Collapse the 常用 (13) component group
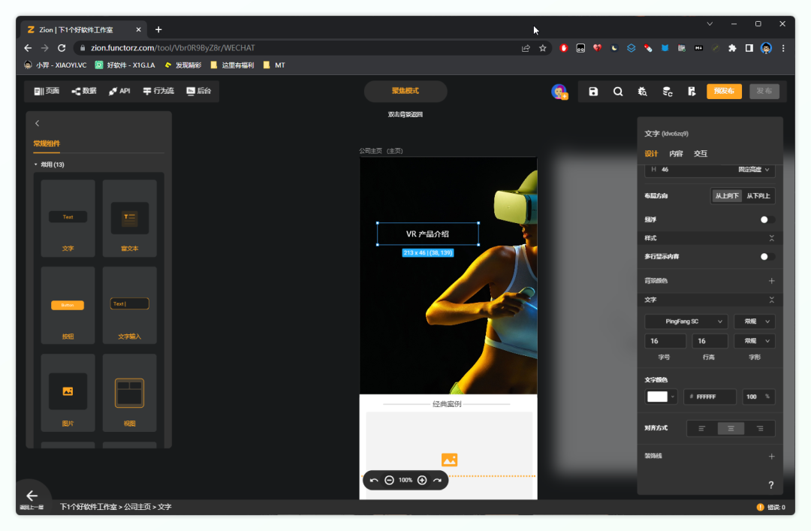Screen dimensions: 811x531 pos(35,164)
